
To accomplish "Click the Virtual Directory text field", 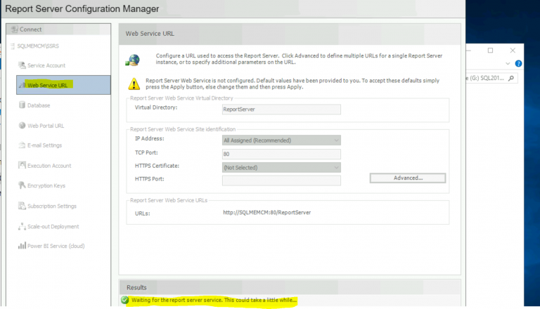I will click(x=281, y=110).
